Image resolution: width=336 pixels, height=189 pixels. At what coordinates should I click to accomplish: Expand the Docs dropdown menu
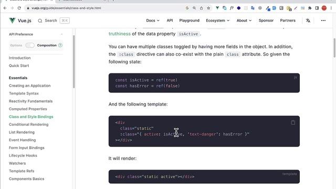(x=153, y=20)
